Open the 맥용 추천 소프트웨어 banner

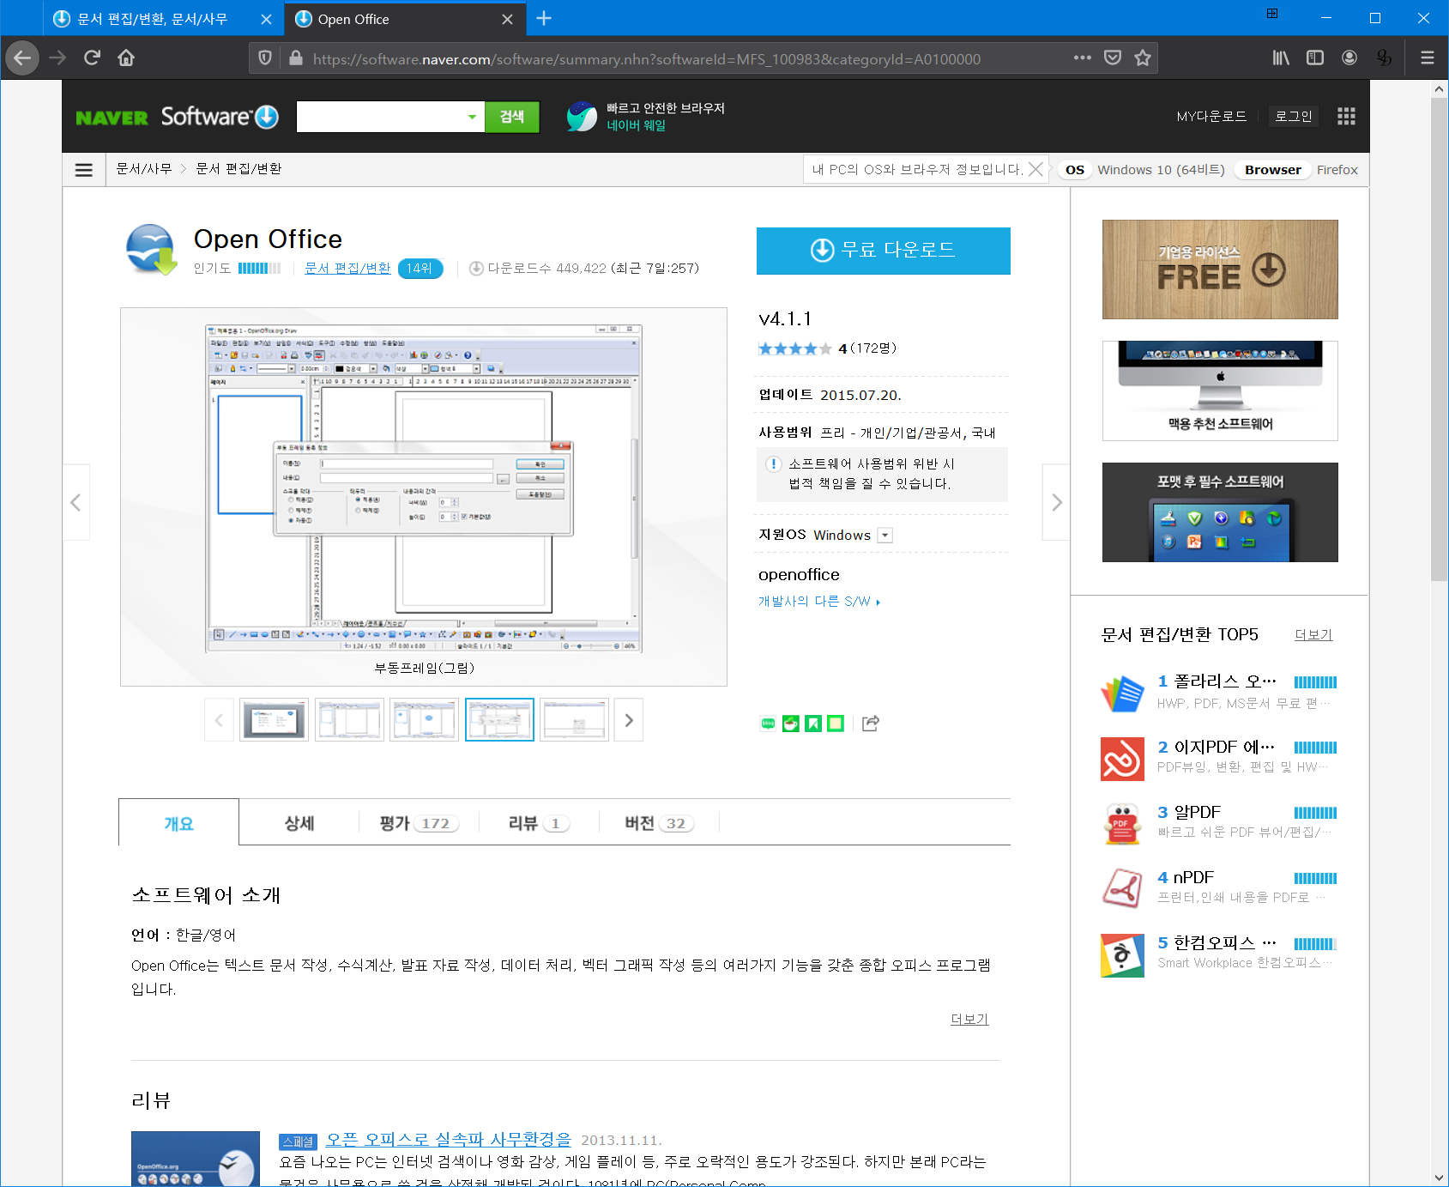tap(1220, 391)
